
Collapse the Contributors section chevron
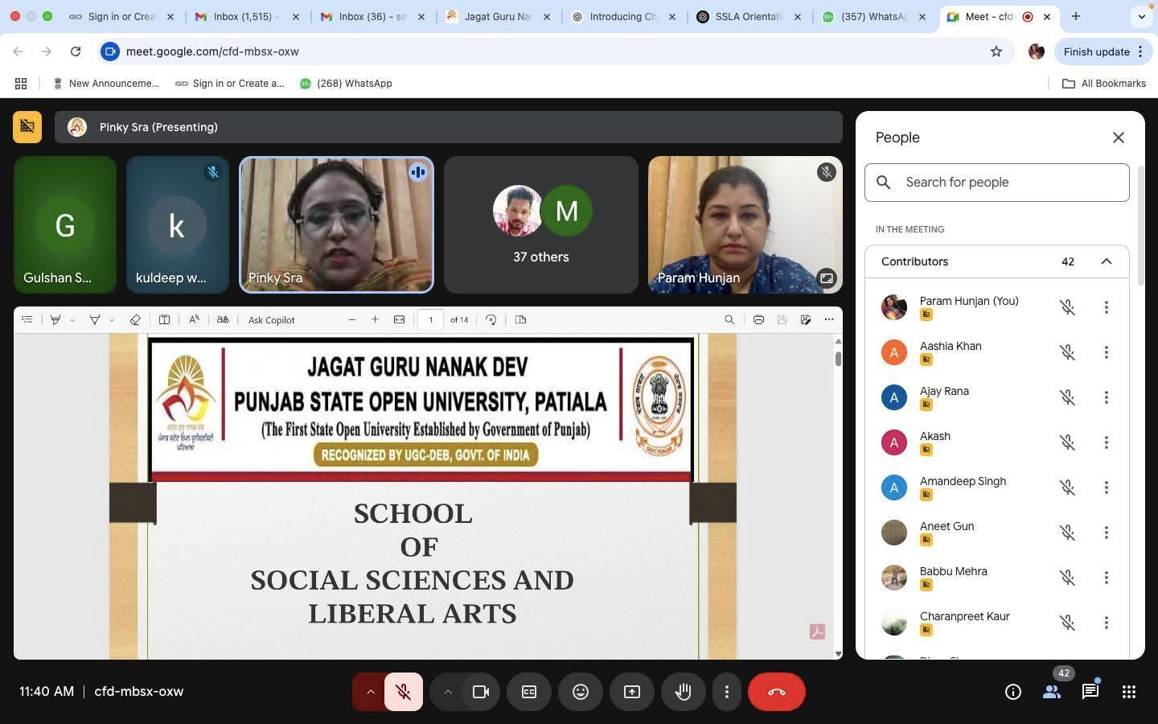tap(1107, 261)
